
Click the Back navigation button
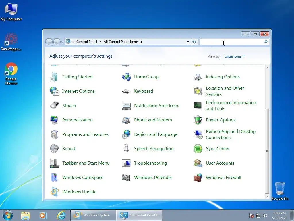pyautogui.click(x=49, y=42)
